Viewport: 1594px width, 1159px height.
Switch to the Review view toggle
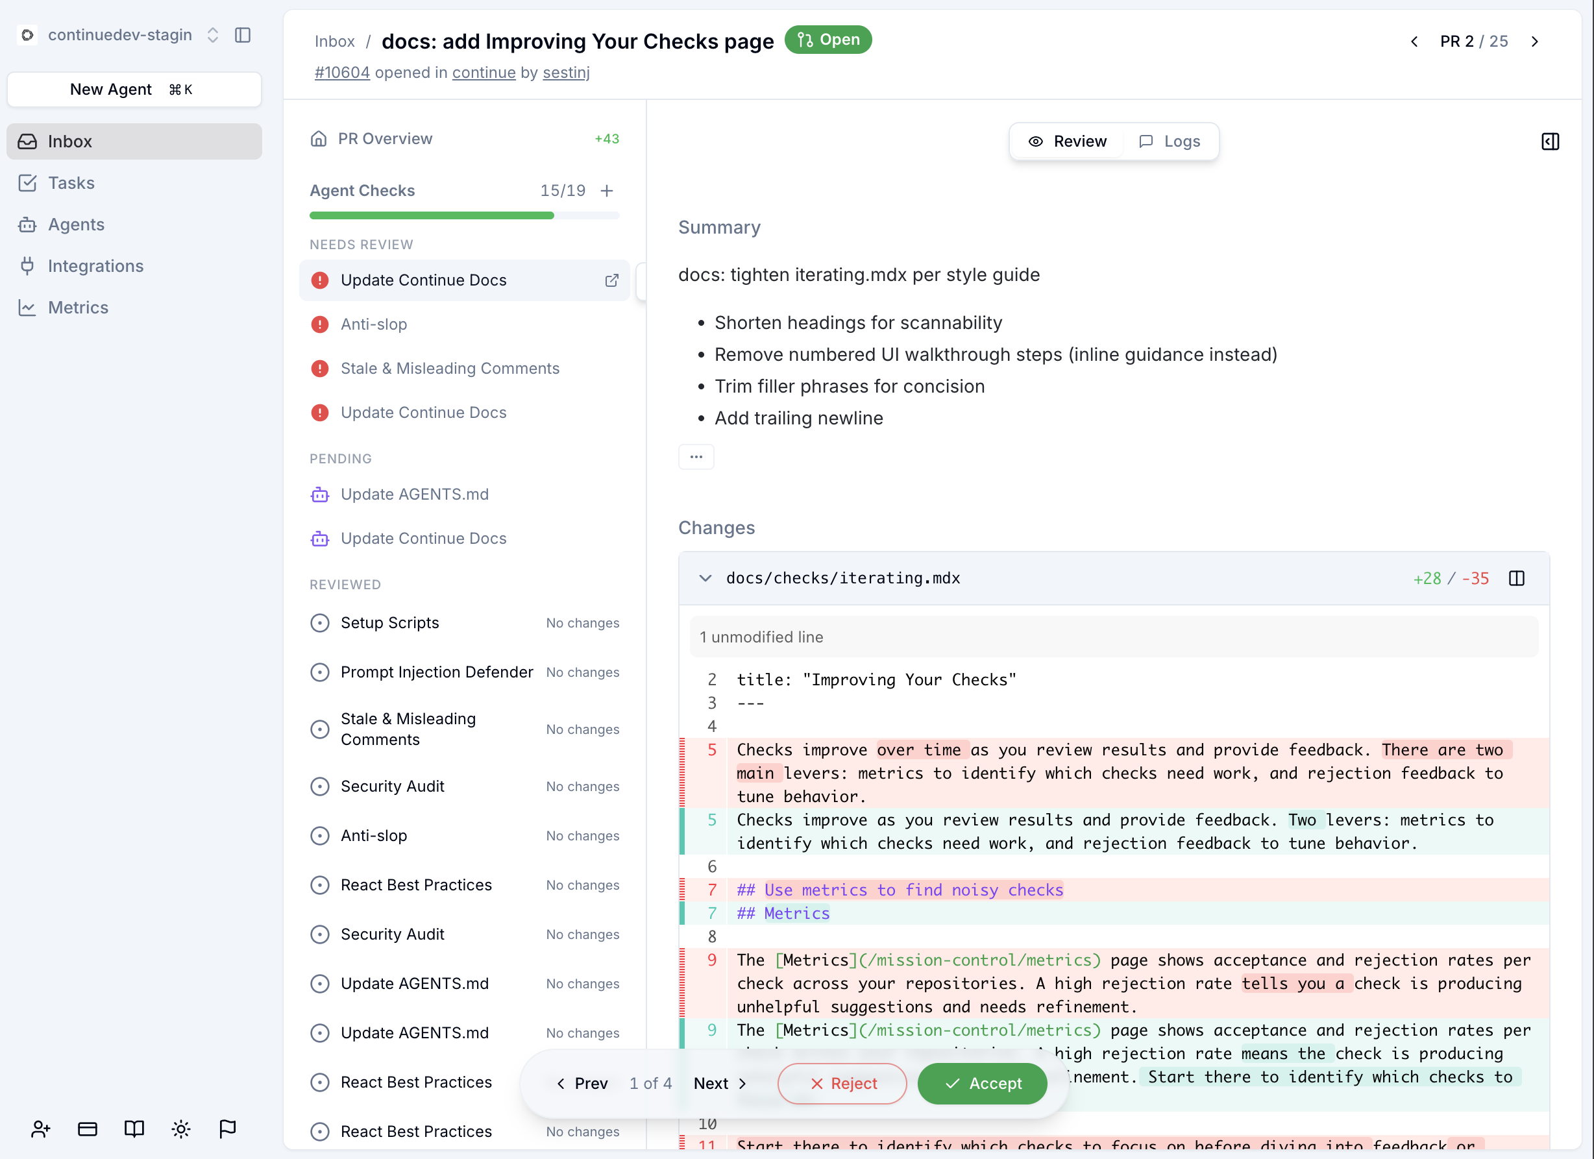point(1067,142)
